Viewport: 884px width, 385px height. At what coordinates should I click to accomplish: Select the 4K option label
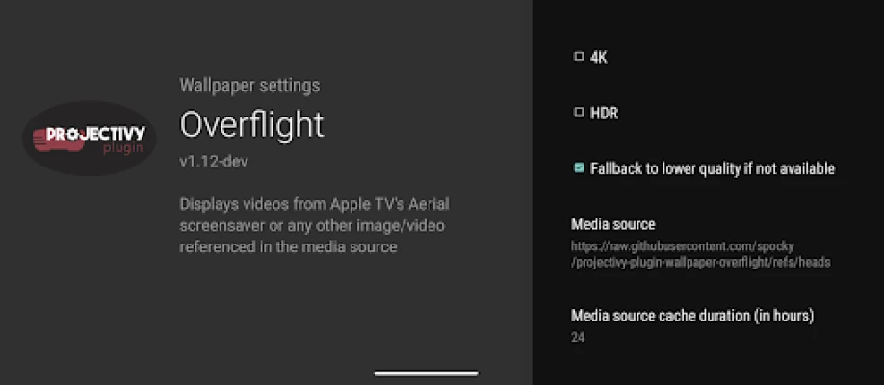[599, 57]
